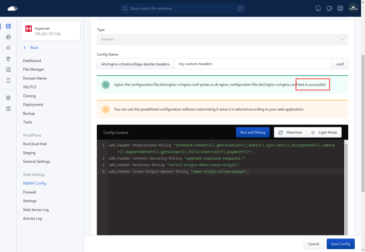Viewport: 365px width, 252px height.
Task: Open the notifications bell
Action: click(318, 9)
